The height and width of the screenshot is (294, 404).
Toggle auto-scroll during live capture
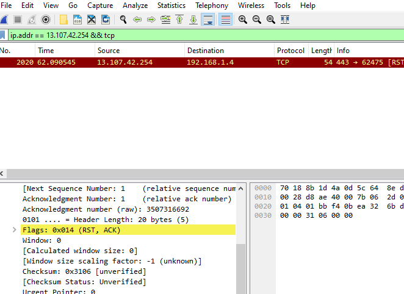[x=207, y=20]
